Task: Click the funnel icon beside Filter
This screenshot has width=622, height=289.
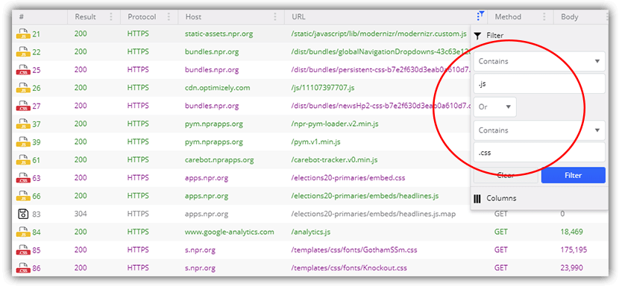Action: tap(478, 36)
